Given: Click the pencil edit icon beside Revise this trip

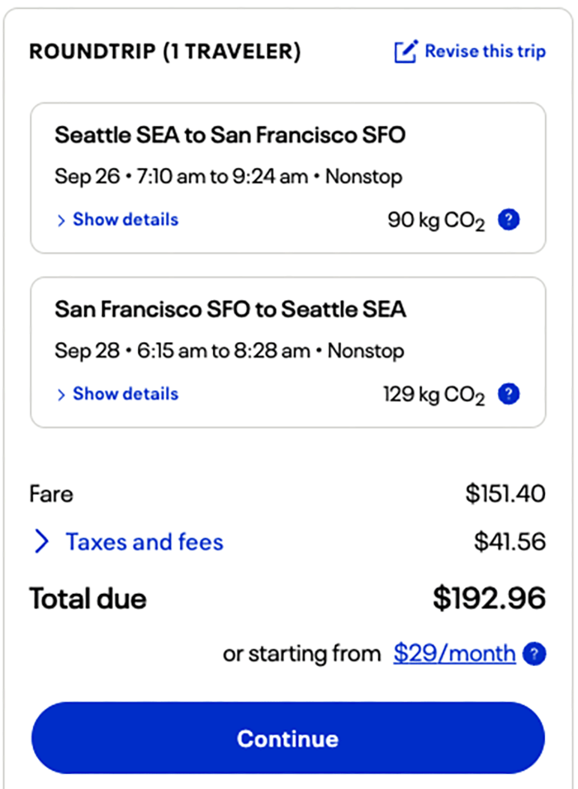Looking at the screenshot, I should point(405,52).
